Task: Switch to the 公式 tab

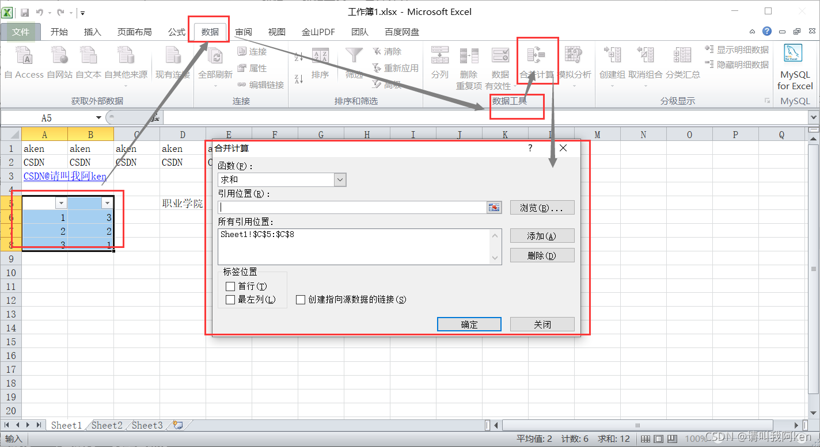Action: click(x=176, y=32)
